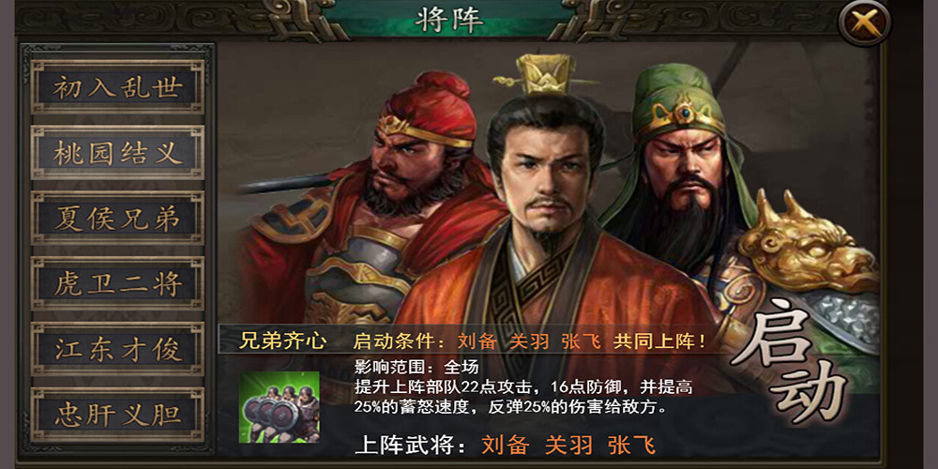The image size is (938, 469).
Task: Close the 将阵 panel with the X icon
Action: point(864,23)
